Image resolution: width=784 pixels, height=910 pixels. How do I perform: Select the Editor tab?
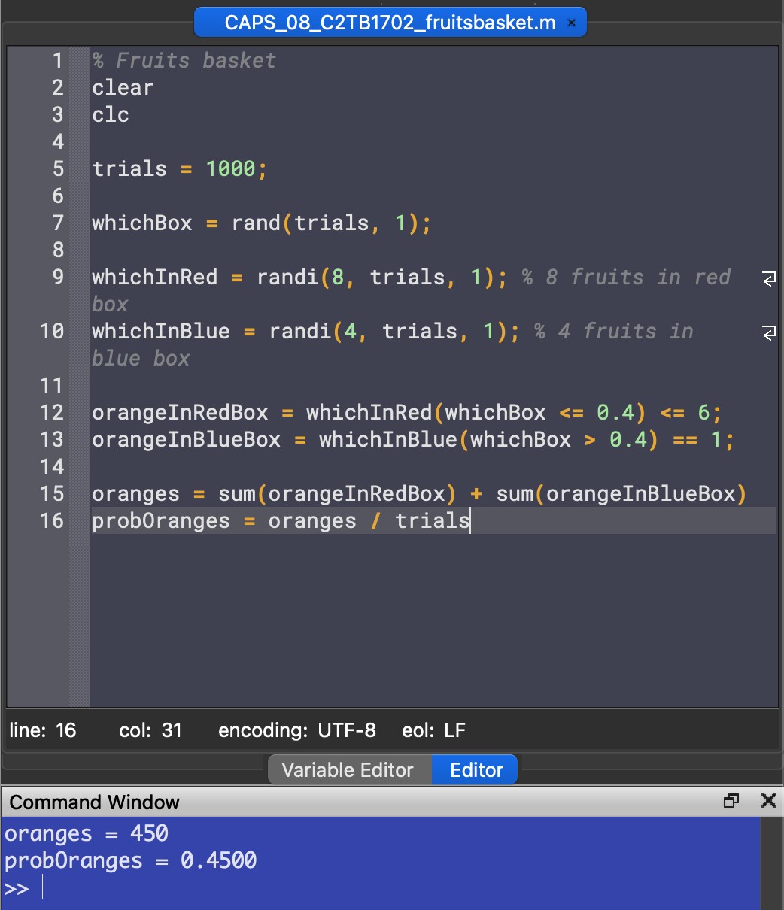point(476,770)
